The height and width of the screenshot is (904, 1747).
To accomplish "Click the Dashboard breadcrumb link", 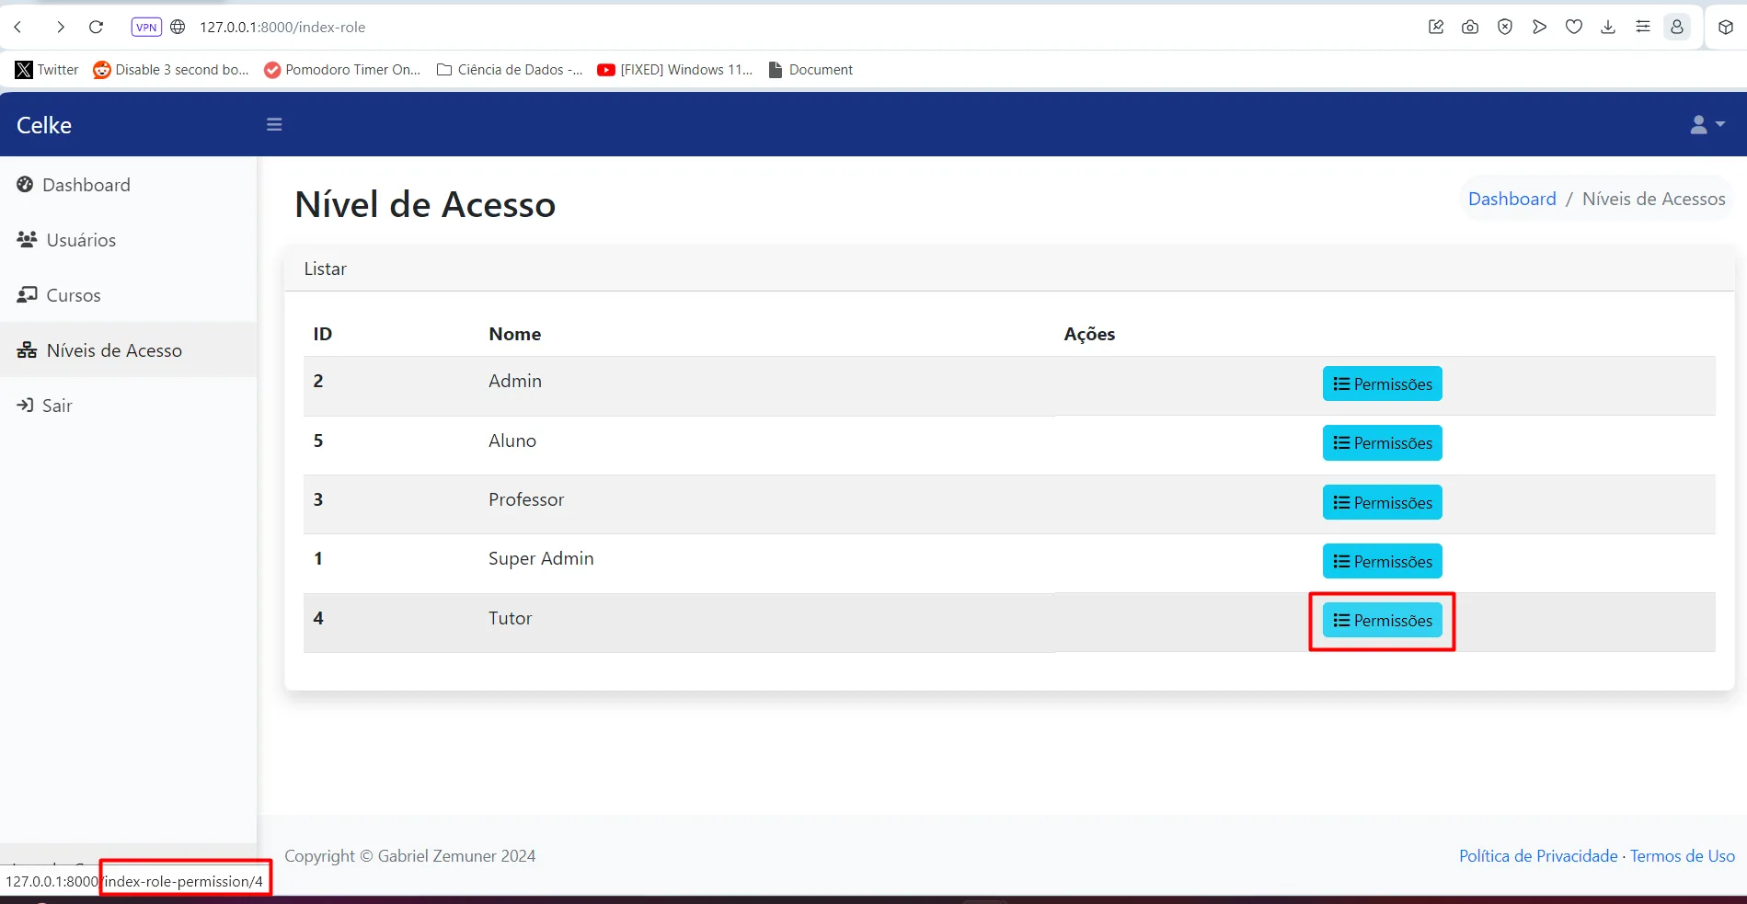I will pyautogui.click(x=1511, y=199).
